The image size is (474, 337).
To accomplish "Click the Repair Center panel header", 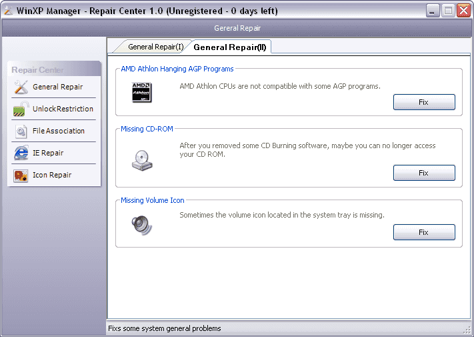I will (55, 69).
